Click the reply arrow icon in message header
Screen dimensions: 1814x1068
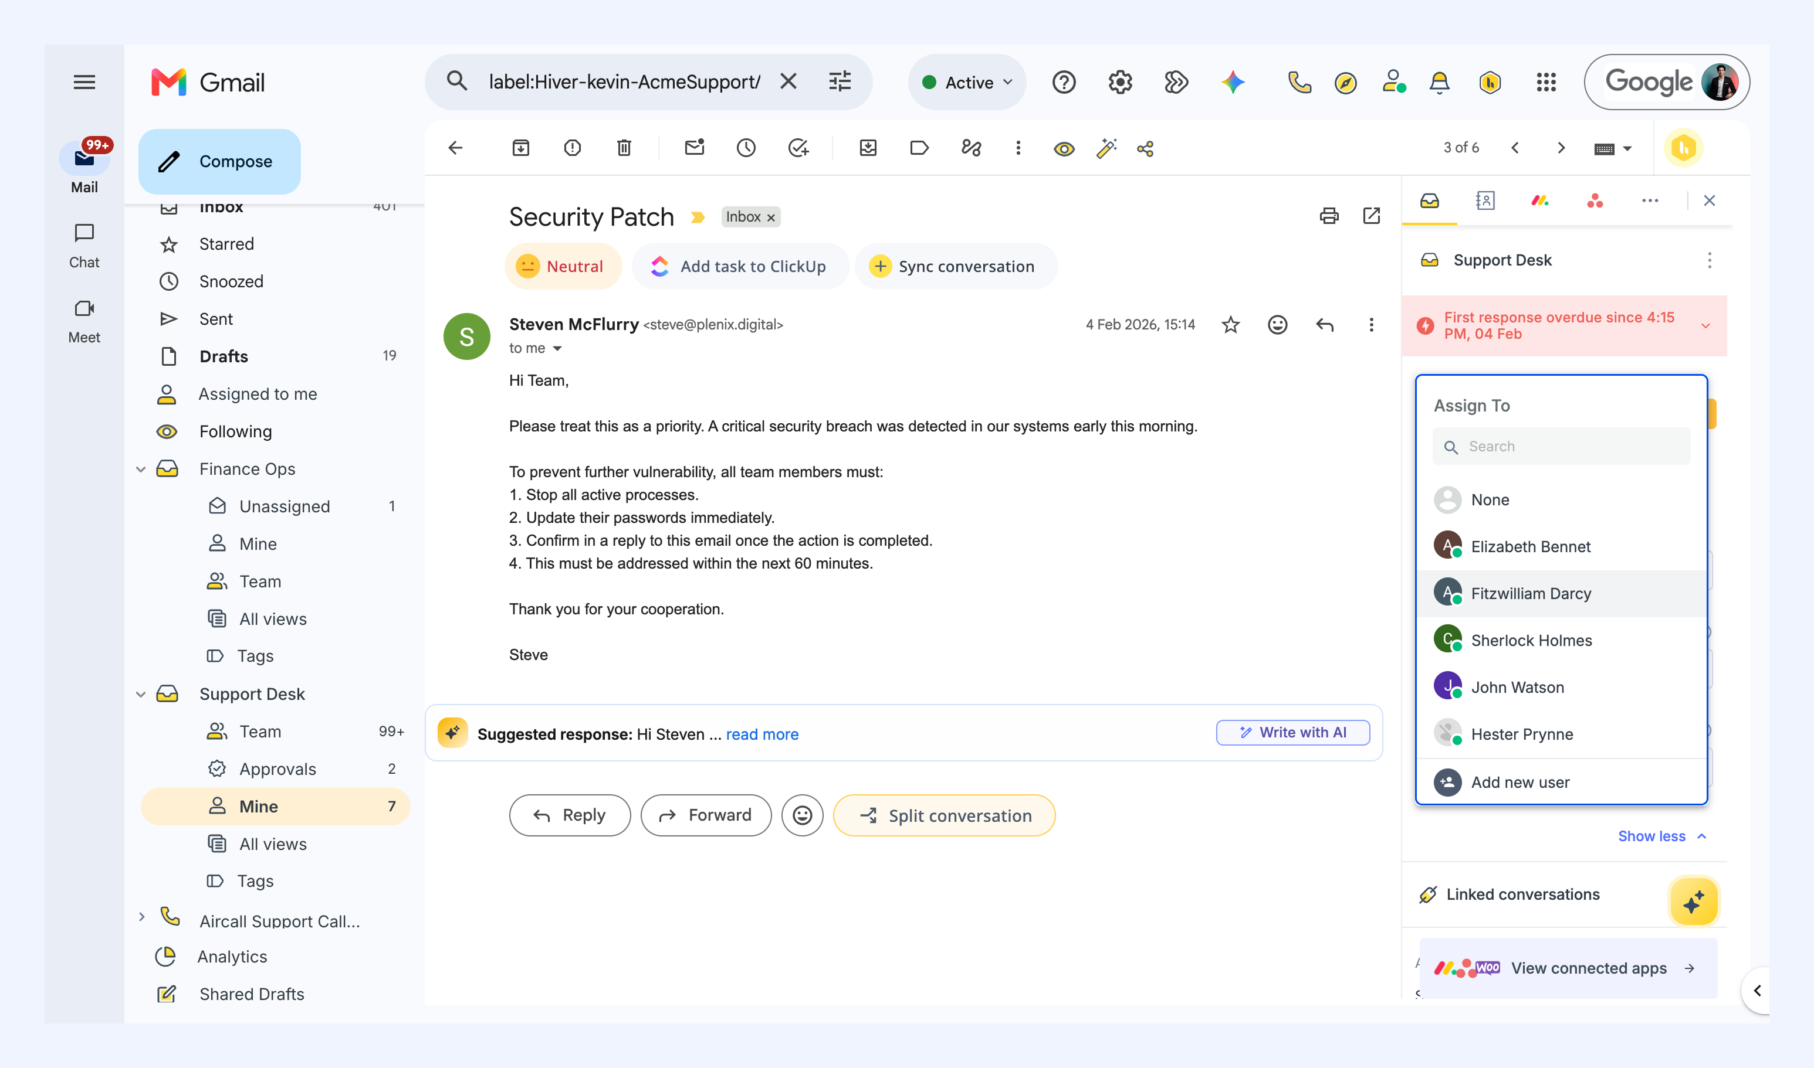(x=1324, y=325)
